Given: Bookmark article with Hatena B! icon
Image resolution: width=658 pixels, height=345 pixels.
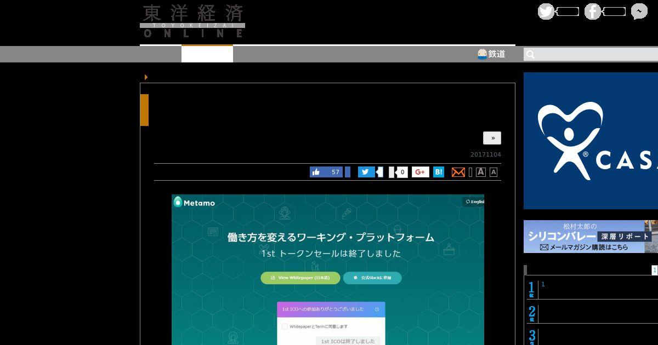Looking at the screenshot, I should coord(439,172).
